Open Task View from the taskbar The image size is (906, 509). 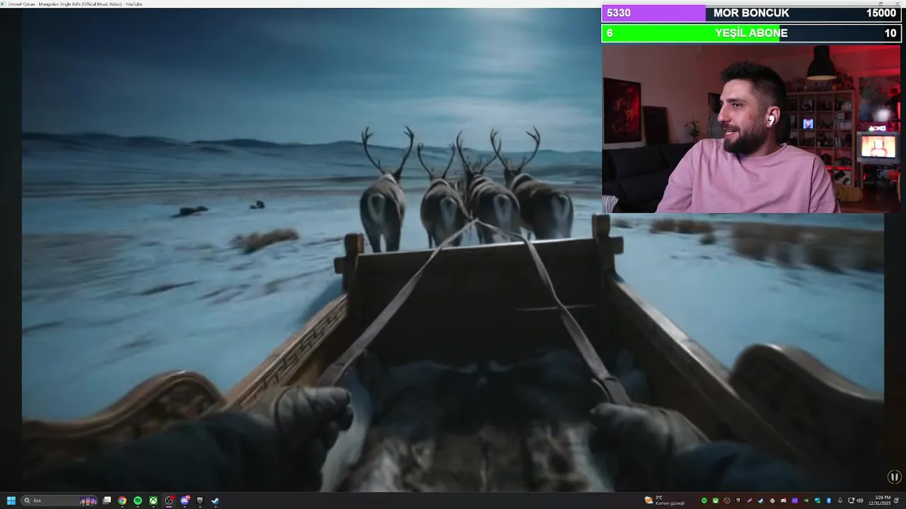coord(107,501)
